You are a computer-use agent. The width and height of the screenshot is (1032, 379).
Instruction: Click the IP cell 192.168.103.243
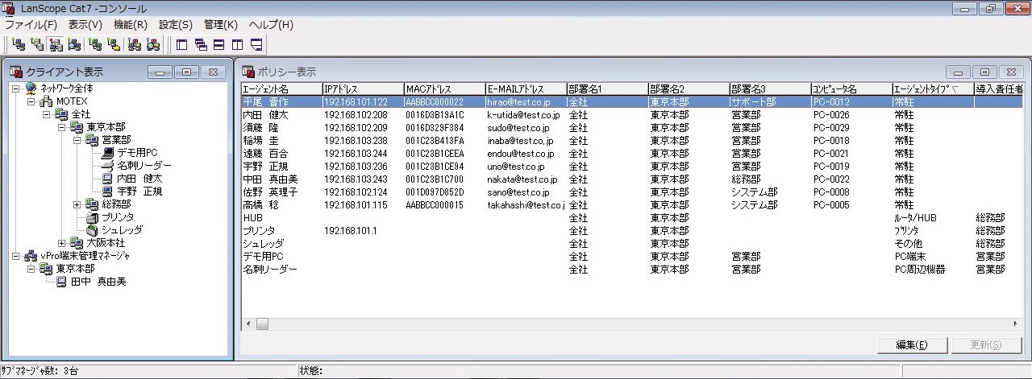(x=356, y=179)
